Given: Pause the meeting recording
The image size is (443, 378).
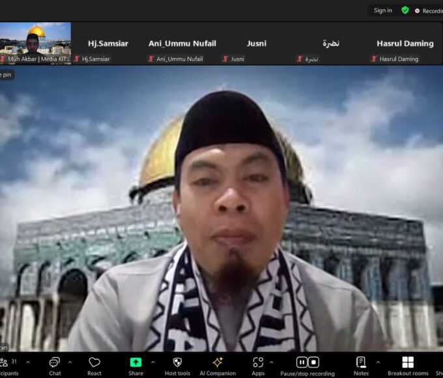Looking at the screenshot, I should point(302,362).
